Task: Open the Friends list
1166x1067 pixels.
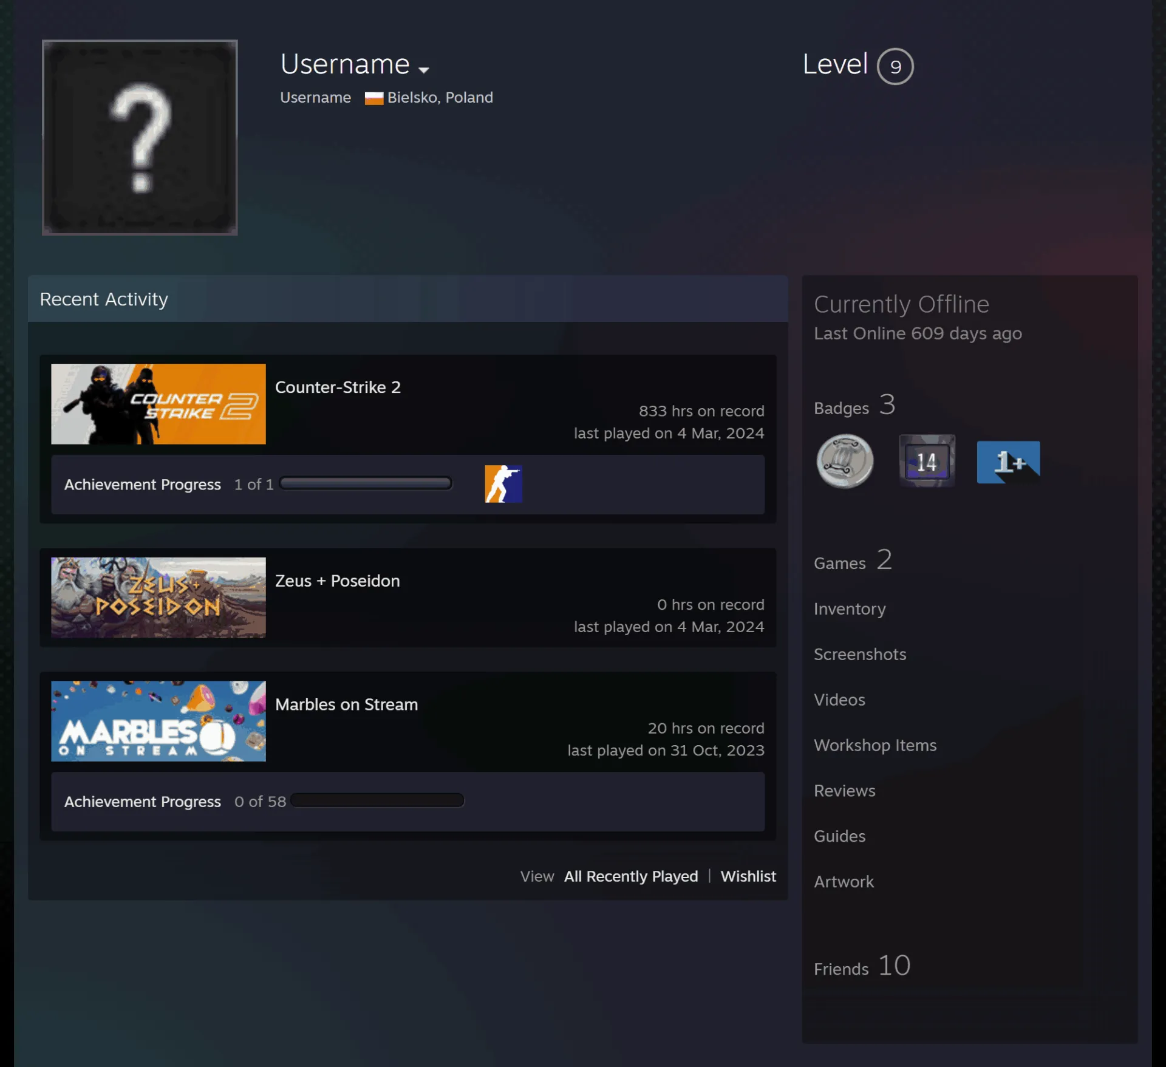Action: (x=862, y=966)
